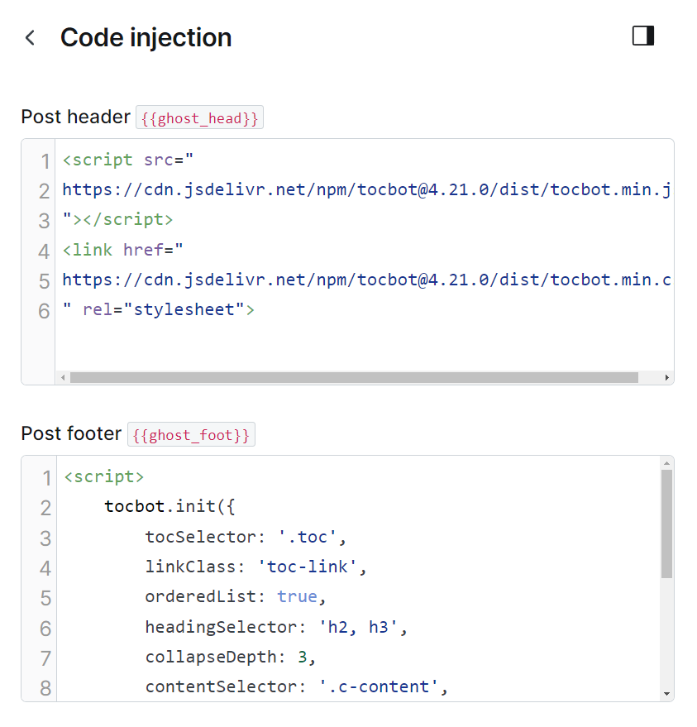Click the left arrow of the header horizontal scrollbar
Viewport: 697px width, 727px height.
pyautogui.click(x=63, y=378)
